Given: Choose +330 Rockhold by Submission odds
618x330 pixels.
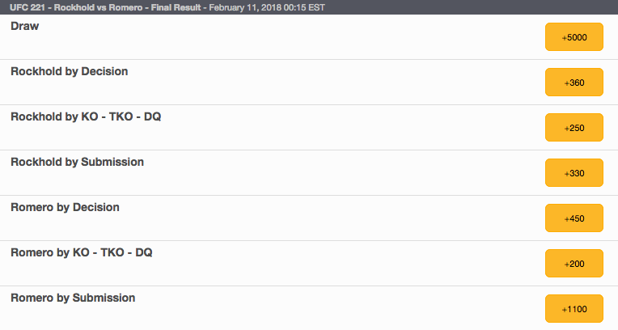Looking at the screenshot, I should pos(574,173).
